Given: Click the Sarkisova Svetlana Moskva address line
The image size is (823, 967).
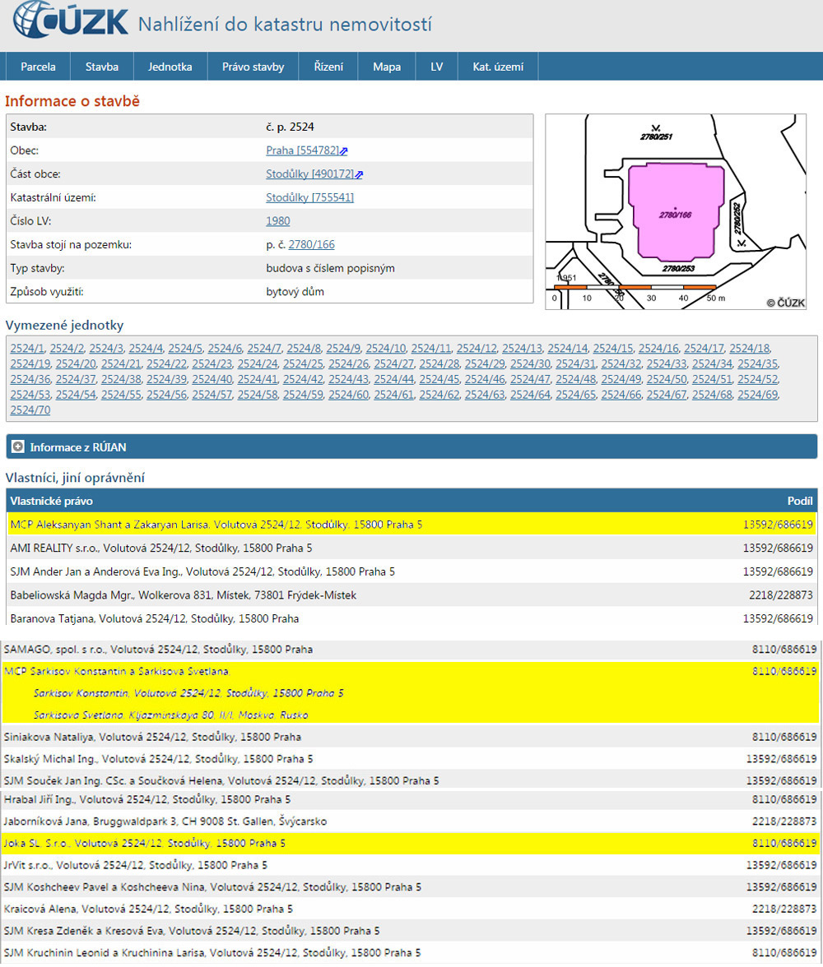Looking at the screenshot, I should pos(170,715).
